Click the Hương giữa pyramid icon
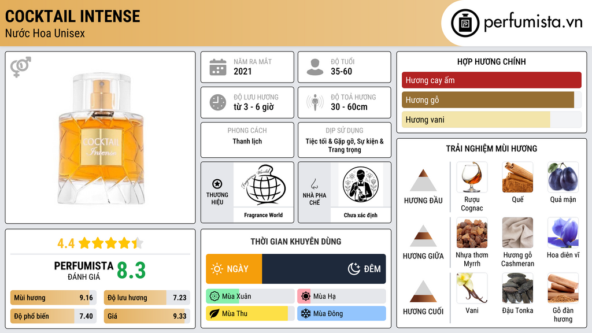Screen dimensions: 592x333 (x=423, y=236)
